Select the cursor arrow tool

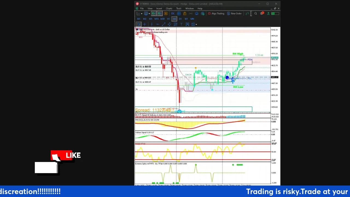click(139, 24)
